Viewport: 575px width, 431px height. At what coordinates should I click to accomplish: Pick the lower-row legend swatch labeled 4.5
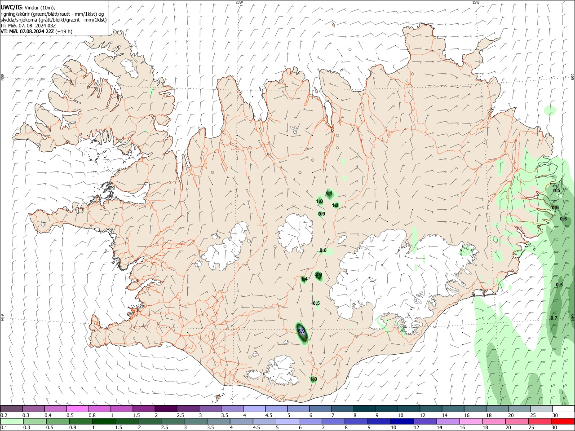[264, 422]
